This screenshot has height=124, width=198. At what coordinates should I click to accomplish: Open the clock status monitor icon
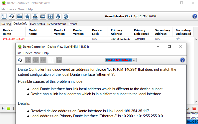(43, 16)
